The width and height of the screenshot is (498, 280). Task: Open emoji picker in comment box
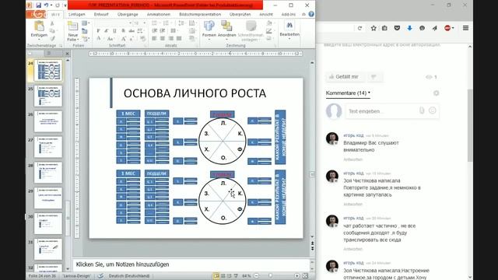click(x=433, y=110)
